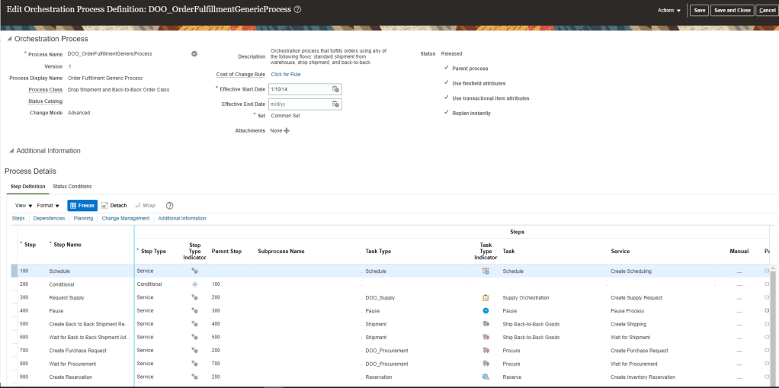Toggle Use flexfield attributes checkbox
This screenshot has width=779, height=388.
click(447, 83)
